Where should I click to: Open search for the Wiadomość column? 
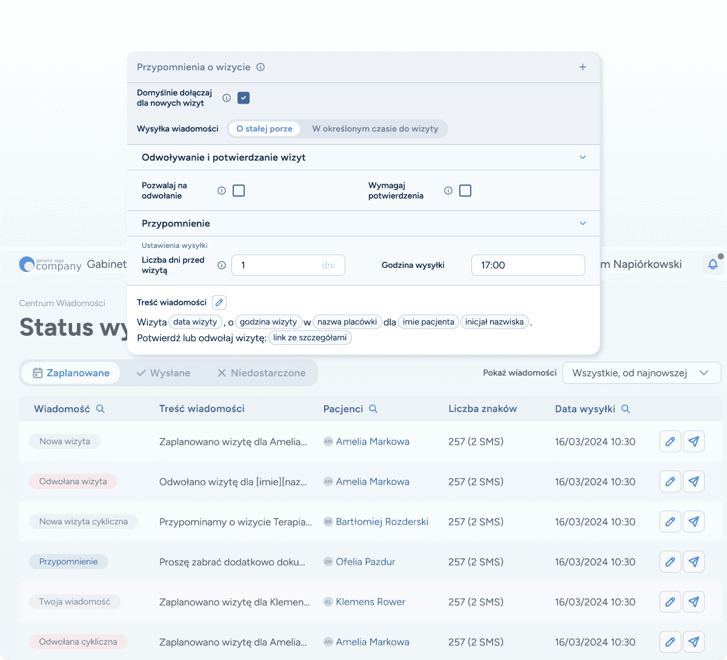(101, 408)
